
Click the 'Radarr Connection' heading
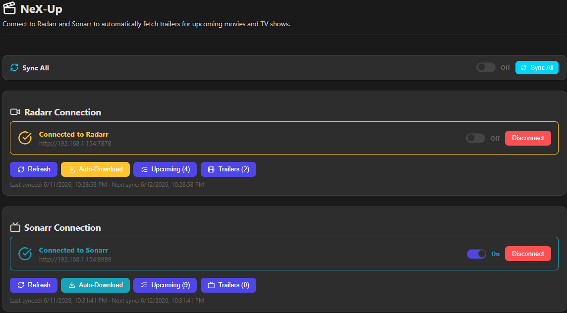pos(62,112)
